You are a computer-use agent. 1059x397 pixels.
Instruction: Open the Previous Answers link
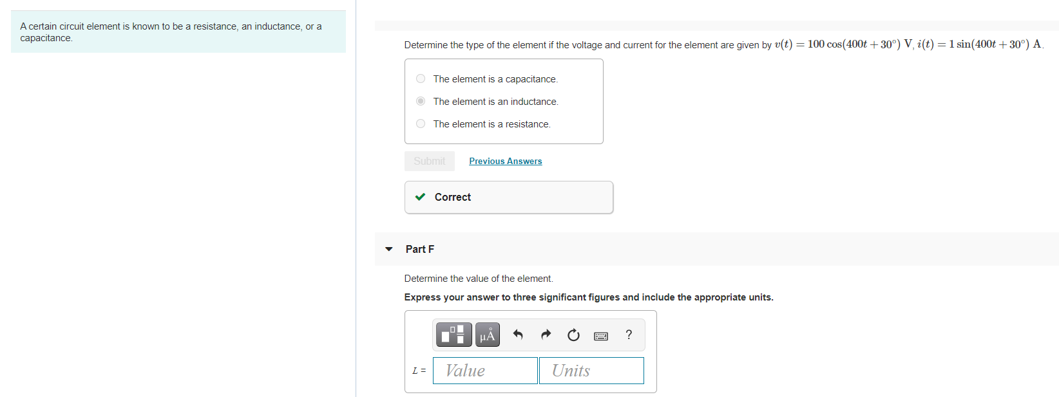(505, 160)
